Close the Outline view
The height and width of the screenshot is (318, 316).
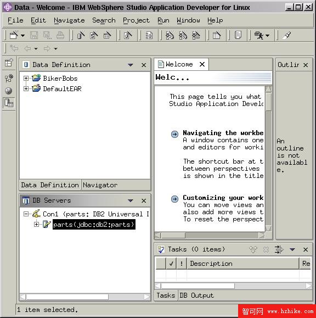[x=306, y=65]
